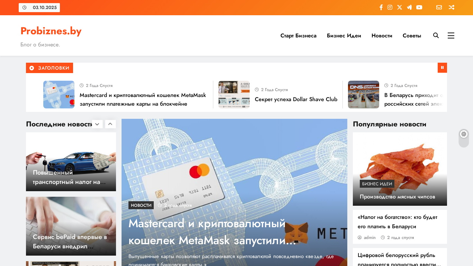Visit the X (Twitter) social icon
Screen dimensions: 473x266
(x=400, y=7)
